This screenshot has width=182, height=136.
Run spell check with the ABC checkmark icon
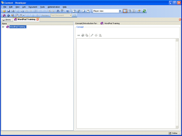62,11
